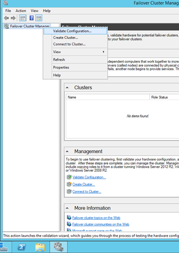Open the Action menu

click(21, 11)
